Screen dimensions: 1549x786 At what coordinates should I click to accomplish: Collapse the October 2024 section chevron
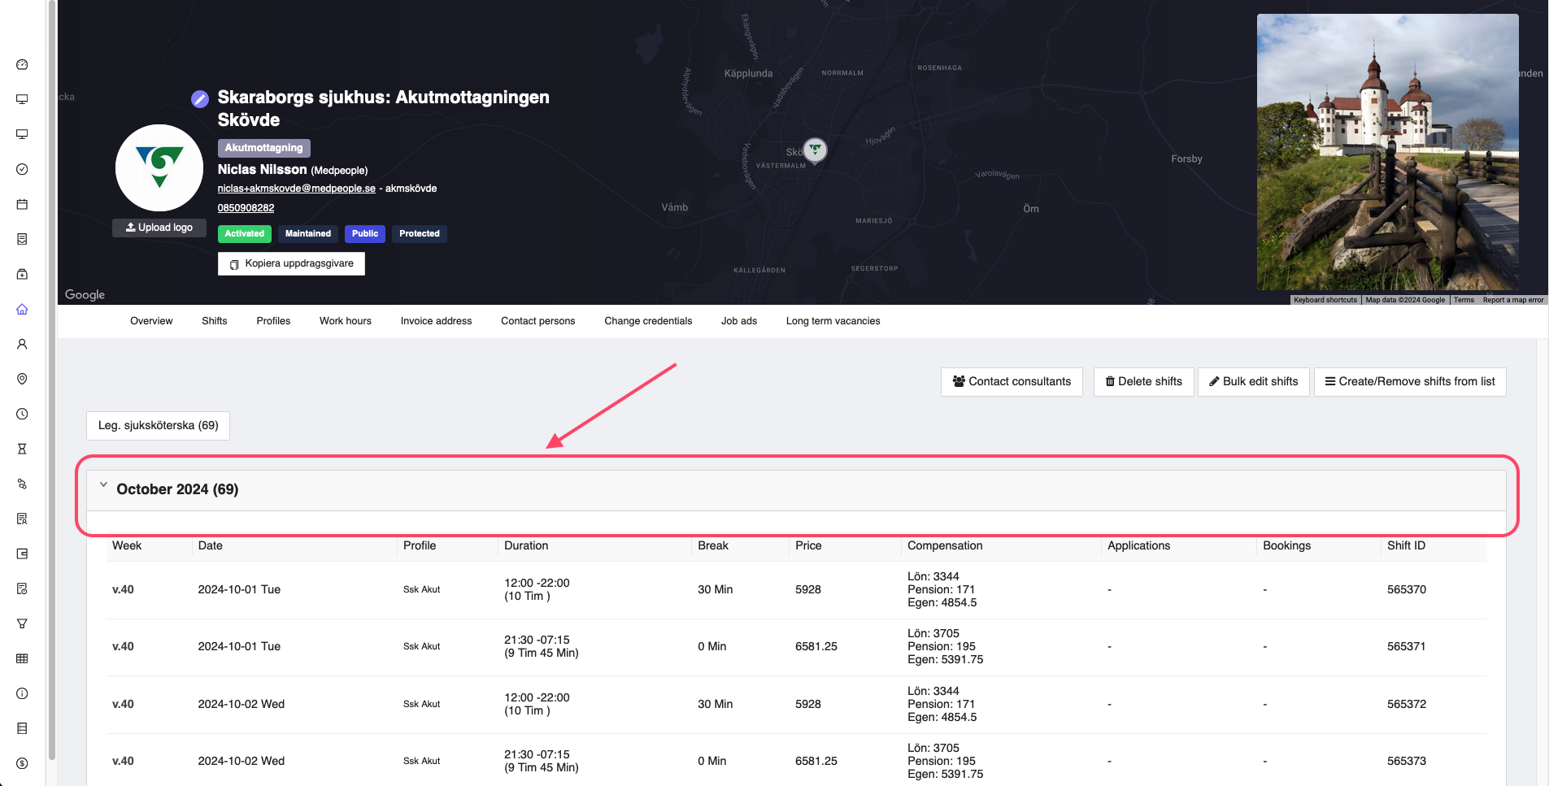coord(103,485)
